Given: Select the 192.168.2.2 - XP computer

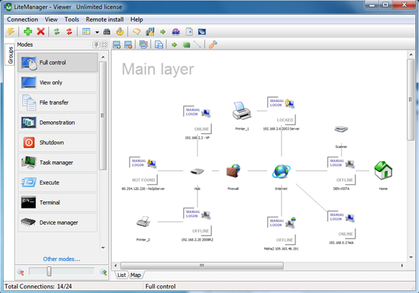Looking at the screenshot, I should click(198, 121).
